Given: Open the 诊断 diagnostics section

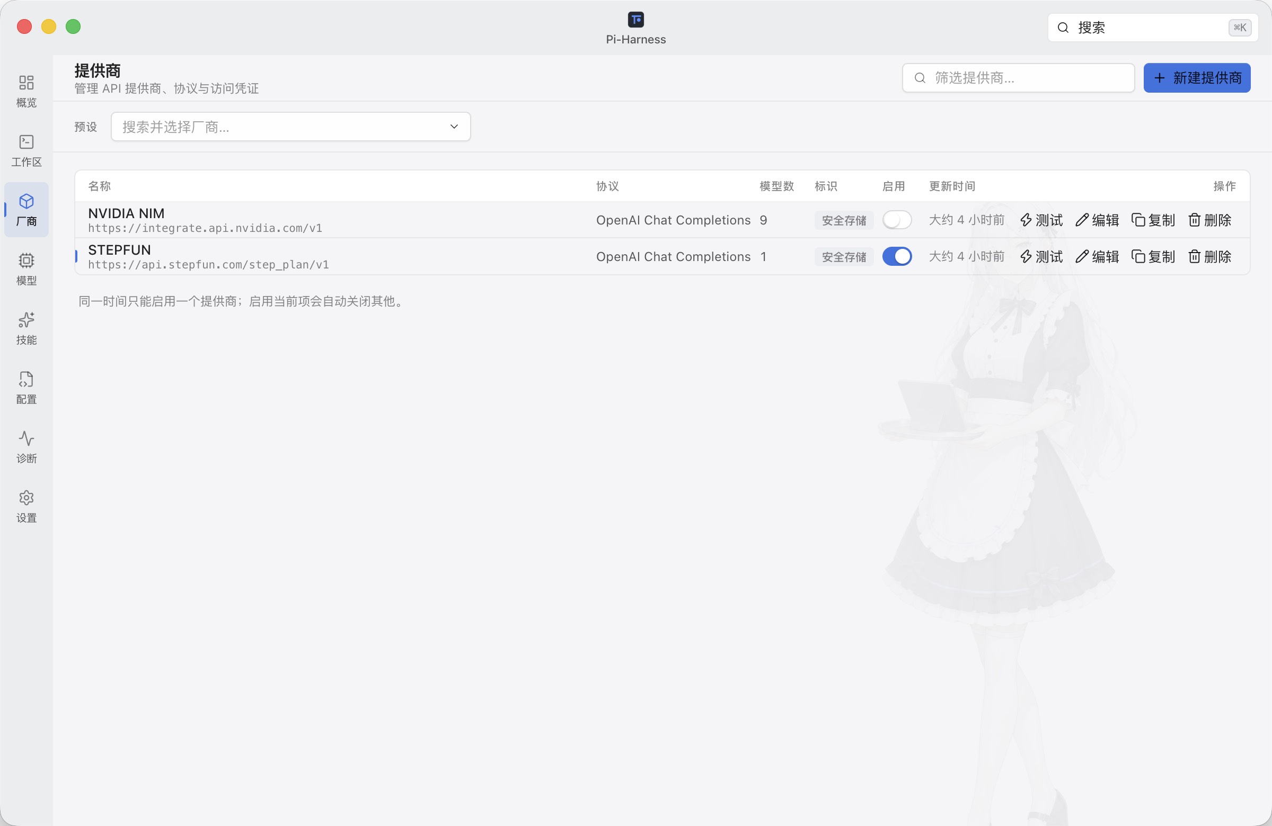Looking at the screenshot, I should (x=26, y=447).
